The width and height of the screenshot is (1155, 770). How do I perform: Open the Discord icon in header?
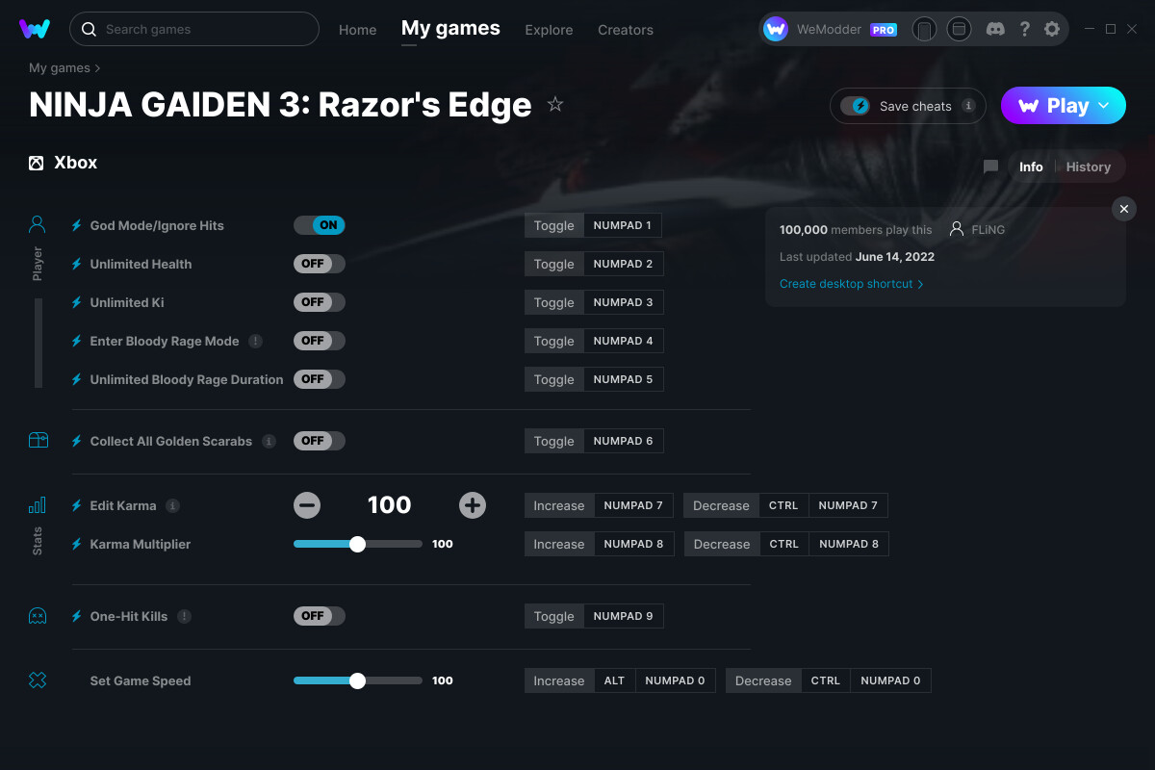[x=996, y=29]
